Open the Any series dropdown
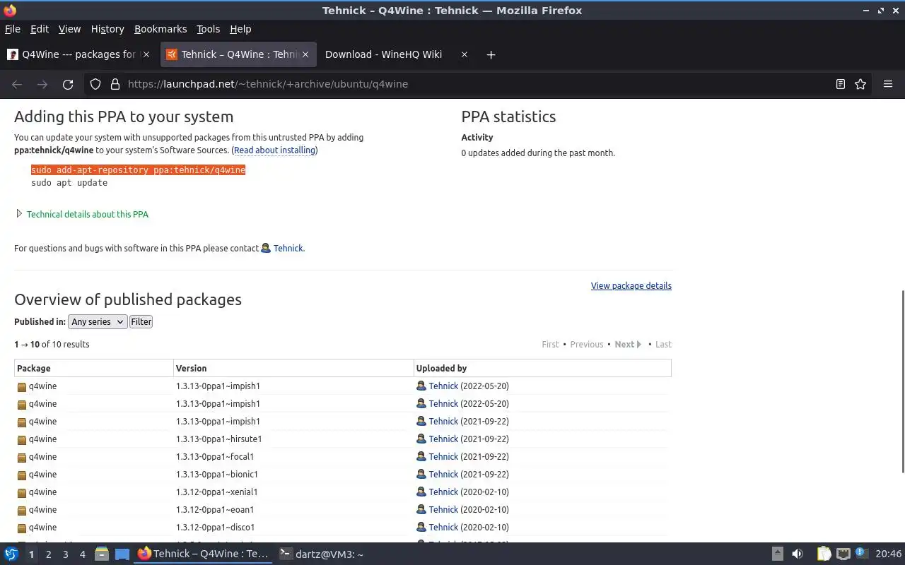This screenshot has width=905, height=565. (98, 321)
